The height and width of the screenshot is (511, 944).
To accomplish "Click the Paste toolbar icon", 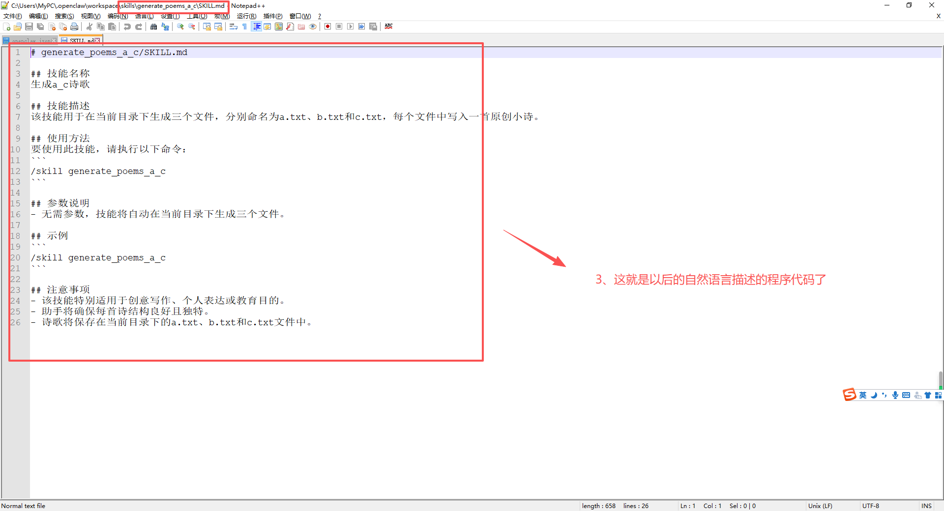I will (112, 27).
